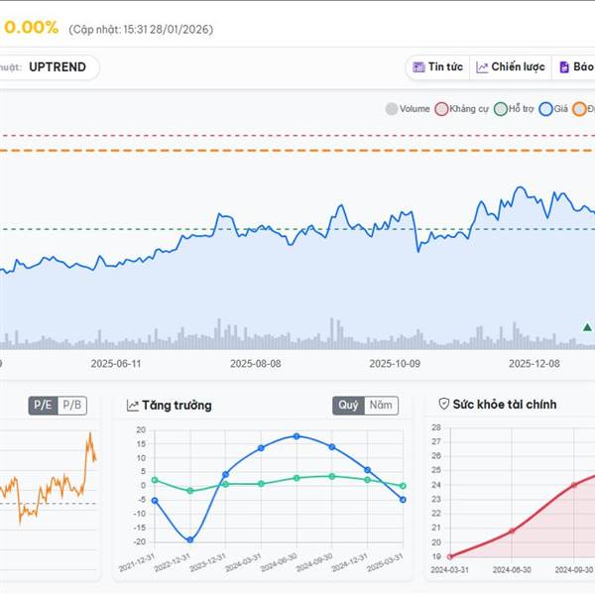The height and width of the screenshot is (595, 595).
Task: Click the Báo report document icon
Action: (x=564, y=67)
